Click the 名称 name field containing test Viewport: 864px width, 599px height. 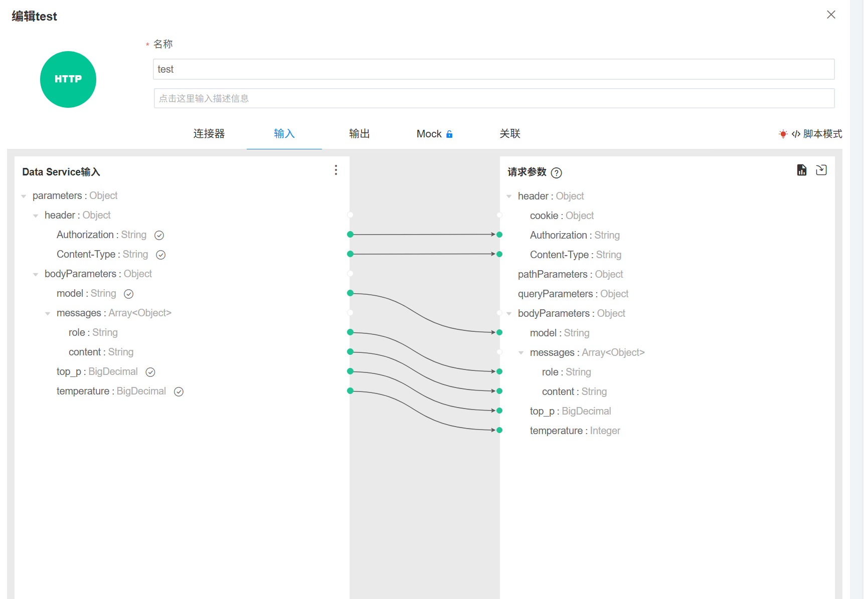493,69
